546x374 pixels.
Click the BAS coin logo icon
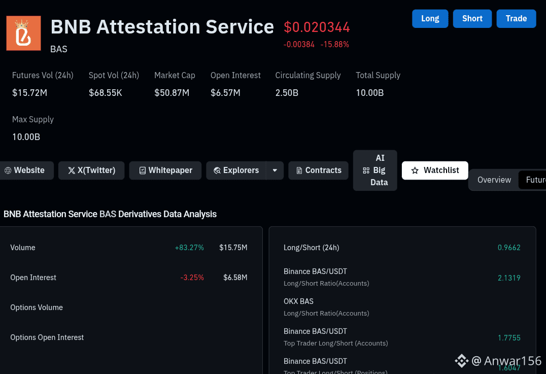pyautogui.click(x=23, y=33)
